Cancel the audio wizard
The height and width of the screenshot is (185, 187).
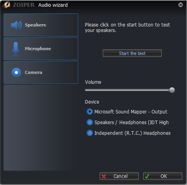[119, 176]
